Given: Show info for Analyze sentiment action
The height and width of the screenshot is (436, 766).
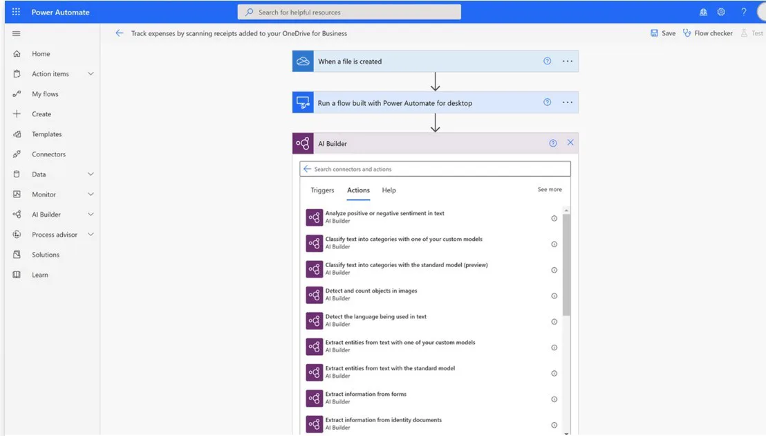Looking at the screenshot, I should tap(554, 219).
